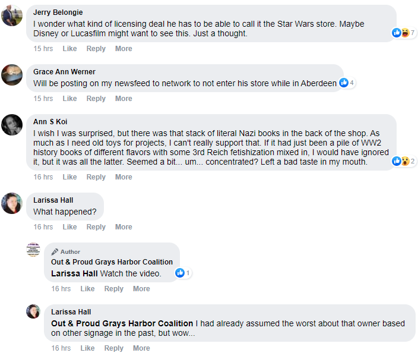Click the Out & Proud Grays Harbor Coalition avatar
This screenshot has height=359, width=418.
[x=33, y=250]
